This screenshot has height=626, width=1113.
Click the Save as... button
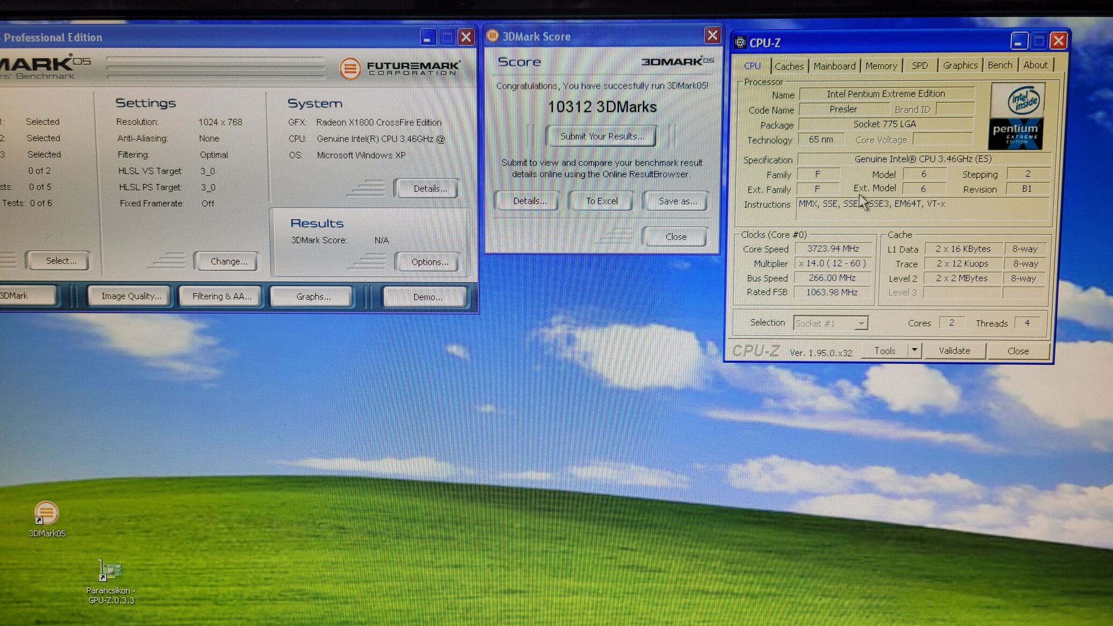click(x=677, y=201)
